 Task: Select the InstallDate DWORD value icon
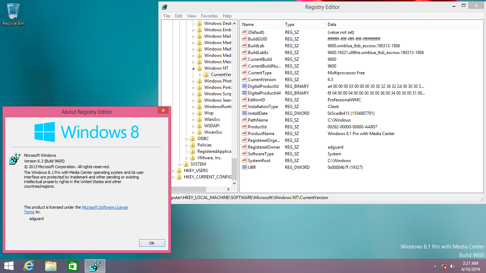[244, 113]
